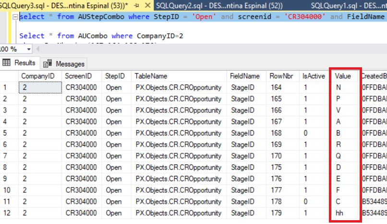
Task: Click 'CompanyID=2' in the query editor
Action: (160, 36)
